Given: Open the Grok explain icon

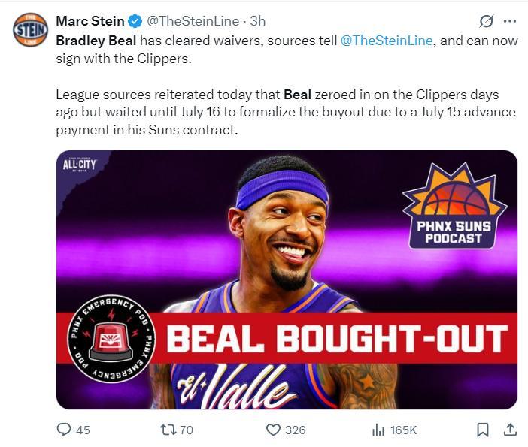Looking at the screenshot, I should (486, 21).
